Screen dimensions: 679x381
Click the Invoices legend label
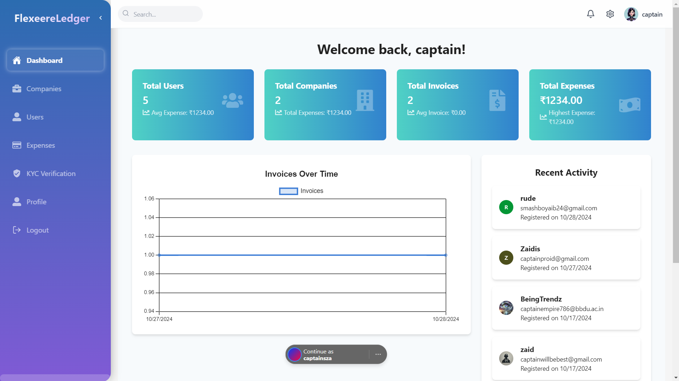[x=312, y=191]
